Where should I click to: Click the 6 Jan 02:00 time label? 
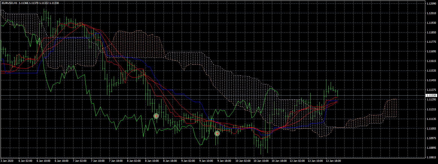pyautogui.click(x=25, y=161)
